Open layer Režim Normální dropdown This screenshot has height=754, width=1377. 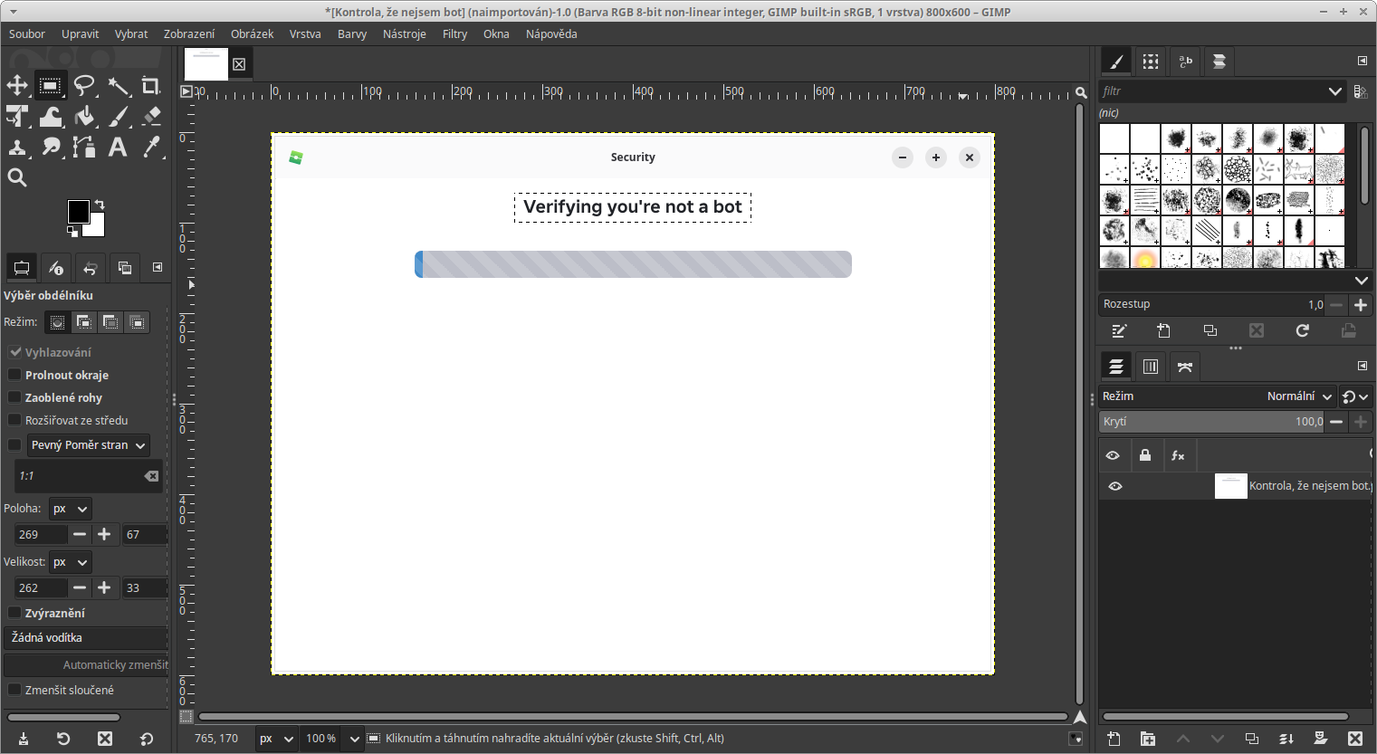pos(1217,396)
